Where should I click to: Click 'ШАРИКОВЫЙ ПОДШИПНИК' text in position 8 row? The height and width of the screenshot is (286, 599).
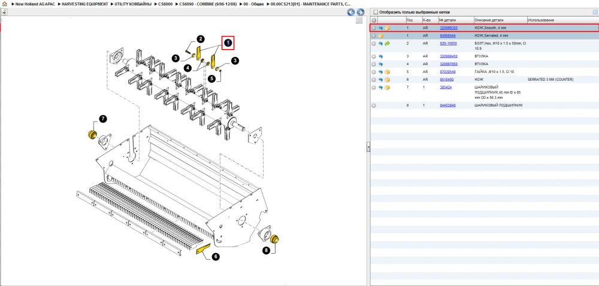tap(498, 105)
